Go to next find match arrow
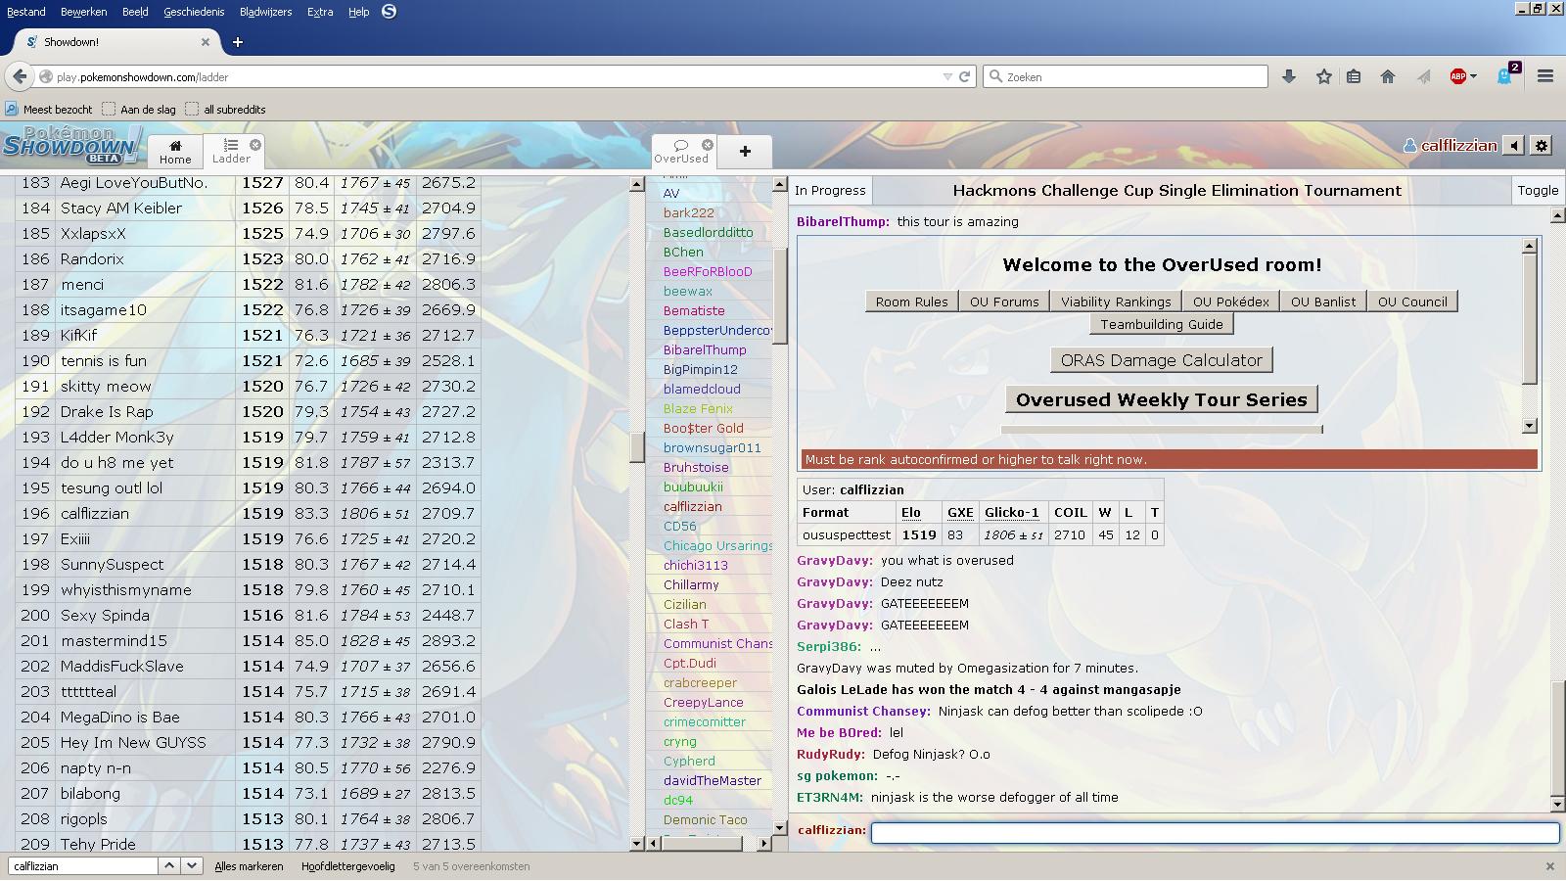The width and height of the screenshot is (1566, 881). tap(192, 865)
